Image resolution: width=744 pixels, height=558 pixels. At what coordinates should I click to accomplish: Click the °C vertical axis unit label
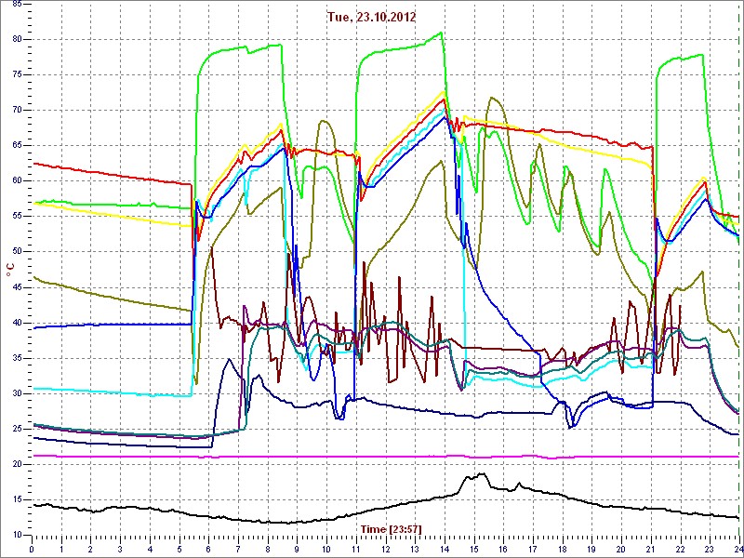click(10, 271)
